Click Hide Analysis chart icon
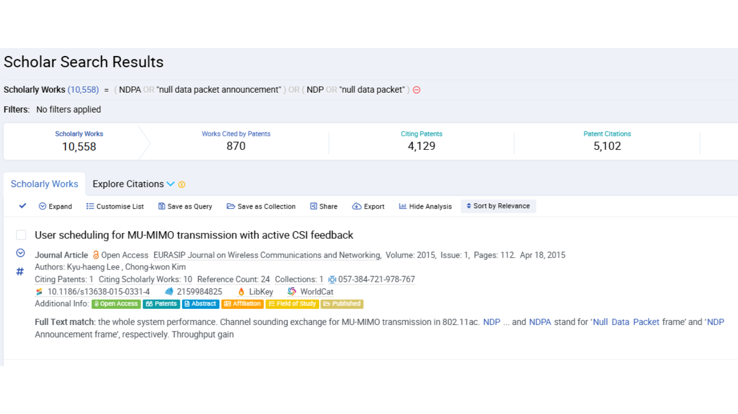Image resolution: width=738 pixels, height=414 pixels. tap(402, 206)
